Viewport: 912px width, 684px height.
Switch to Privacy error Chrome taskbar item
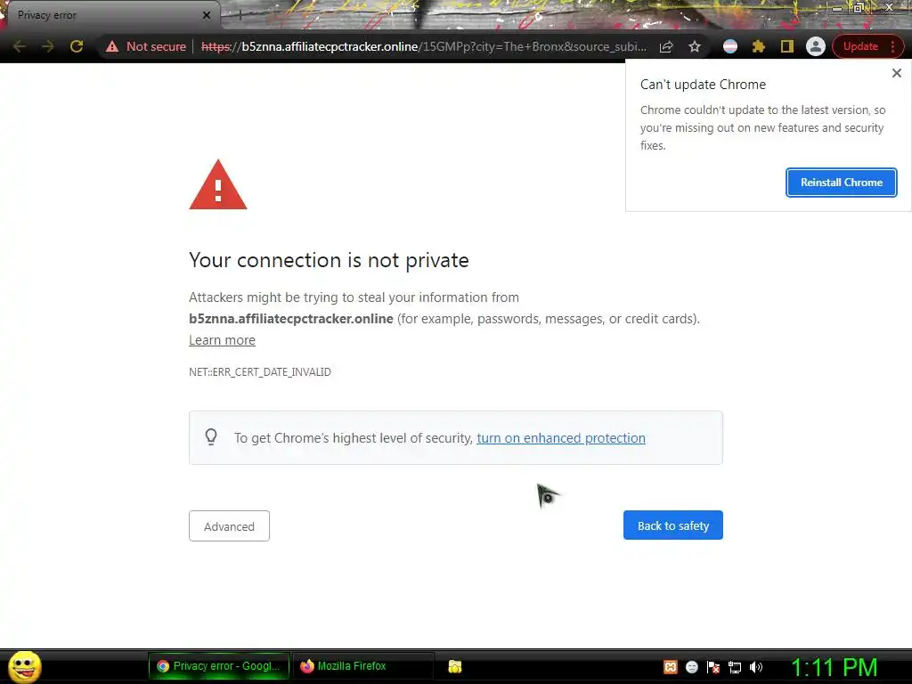point(219,666)
